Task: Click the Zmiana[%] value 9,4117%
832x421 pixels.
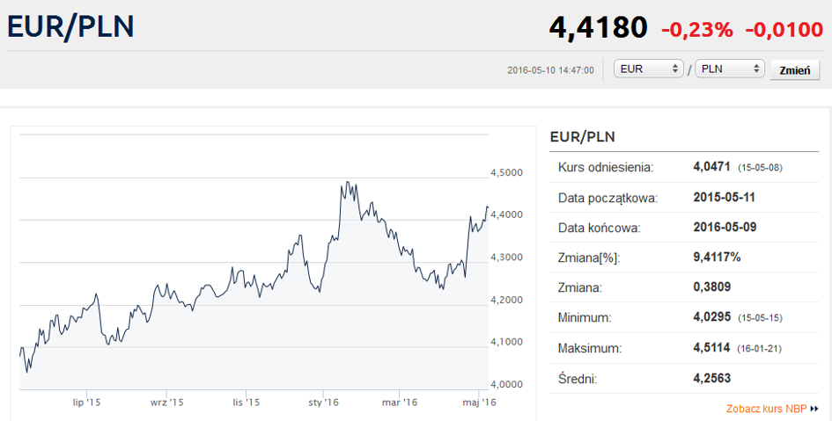Action: coord(717,258)
